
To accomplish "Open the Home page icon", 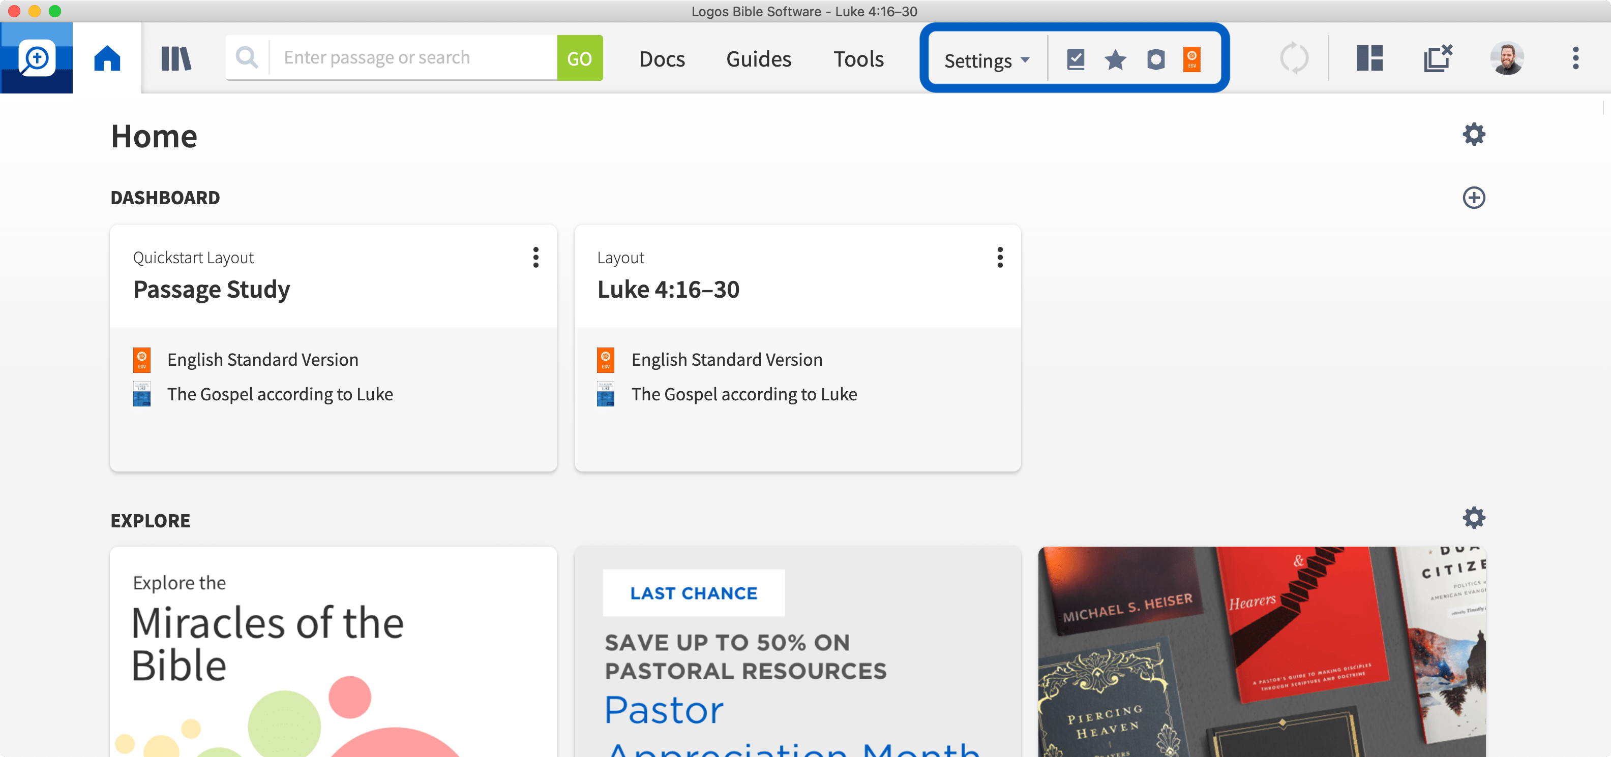I will (x=107, y=58).
